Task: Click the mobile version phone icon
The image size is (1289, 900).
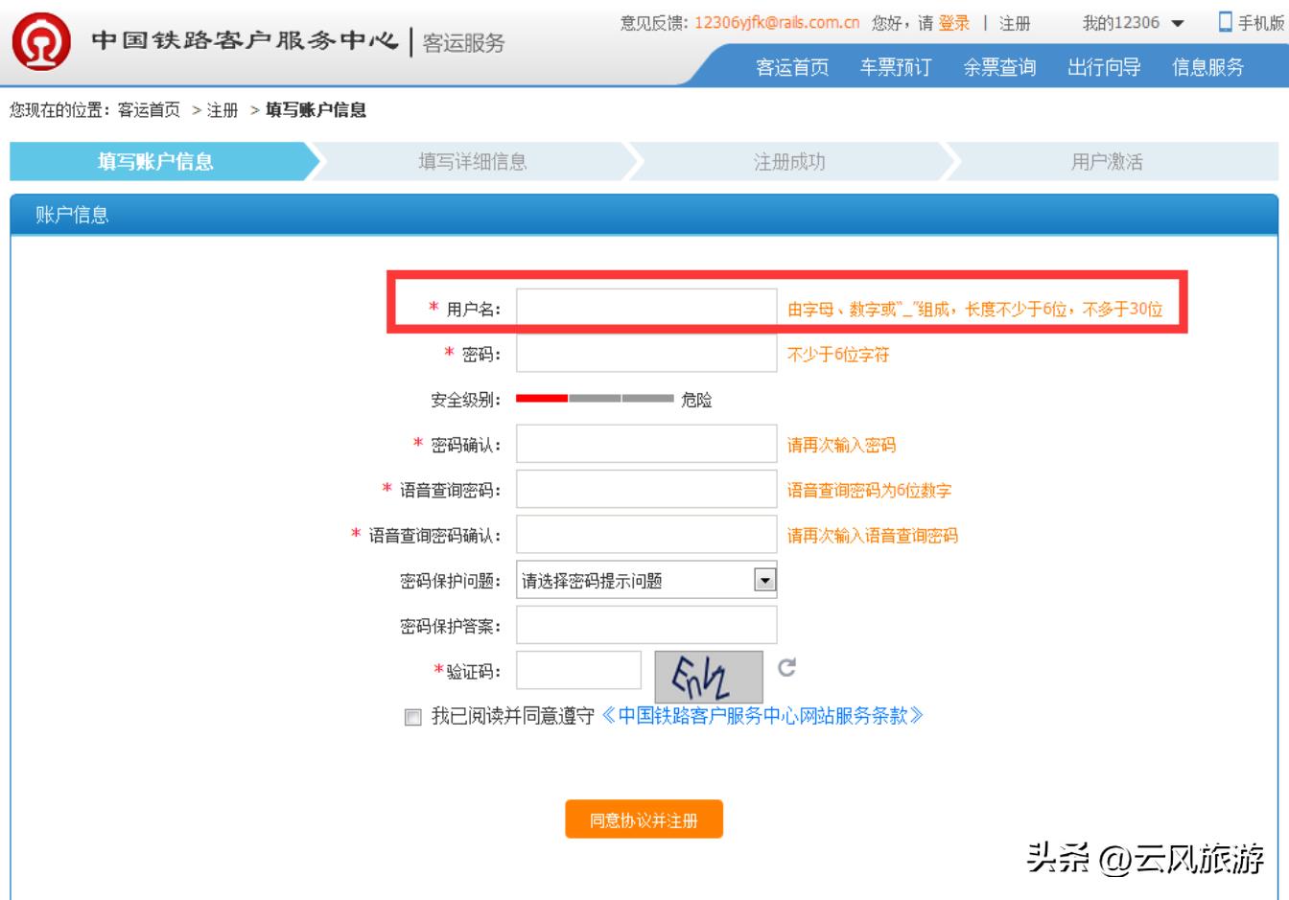Action: [1225, 21]
